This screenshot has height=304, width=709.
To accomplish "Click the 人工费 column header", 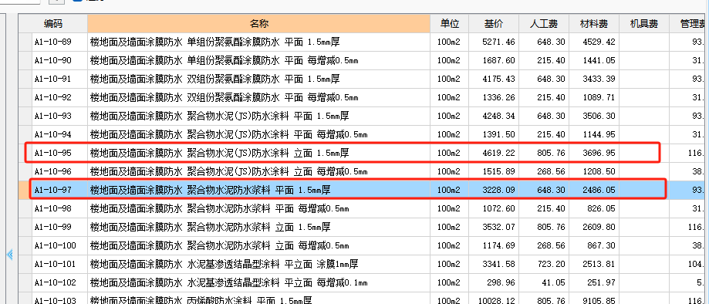I will [x=544, y=24].
